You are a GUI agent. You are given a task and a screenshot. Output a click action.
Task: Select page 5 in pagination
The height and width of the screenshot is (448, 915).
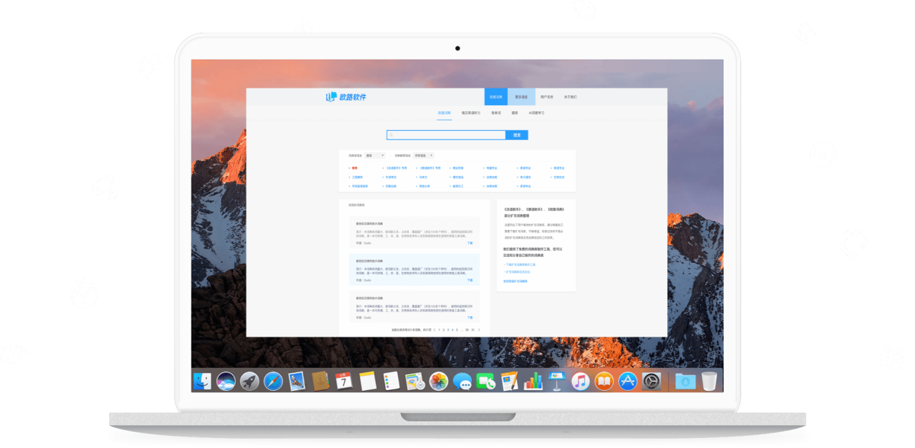(457, 329)
